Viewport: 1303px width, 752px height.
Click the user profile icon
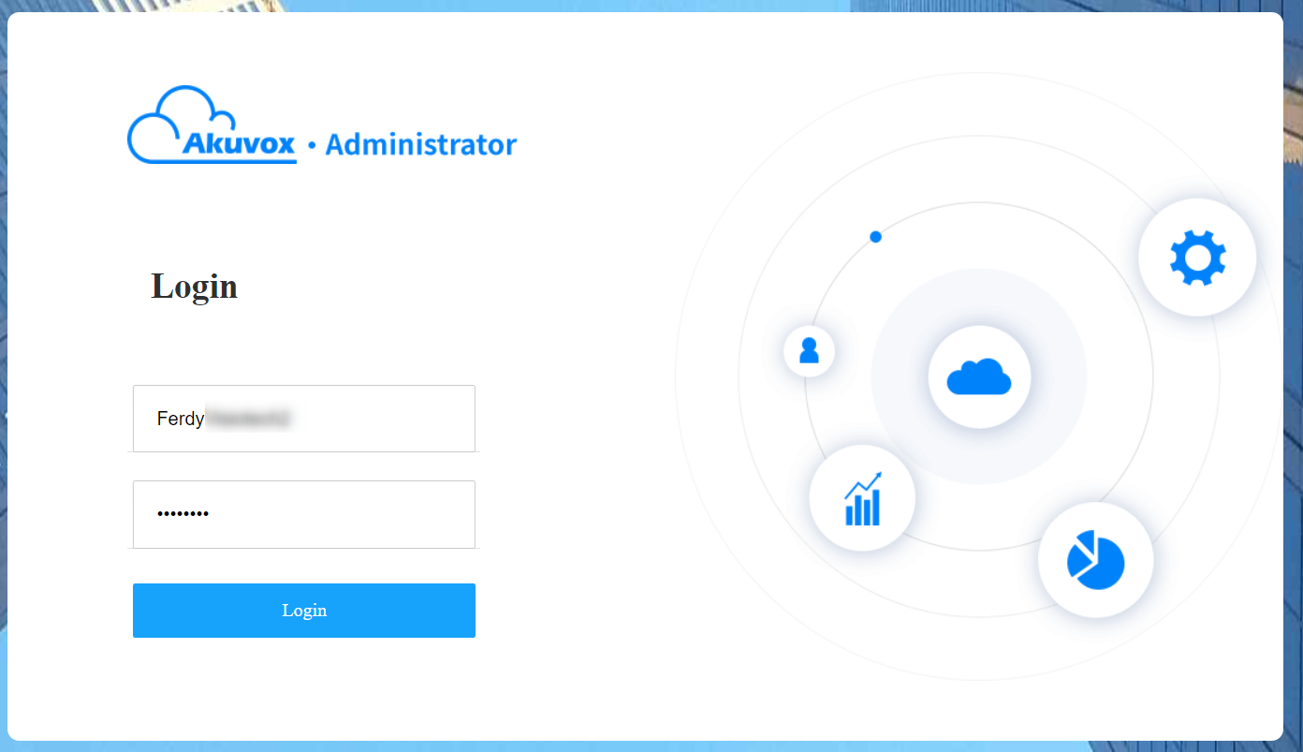pos(808,349)
